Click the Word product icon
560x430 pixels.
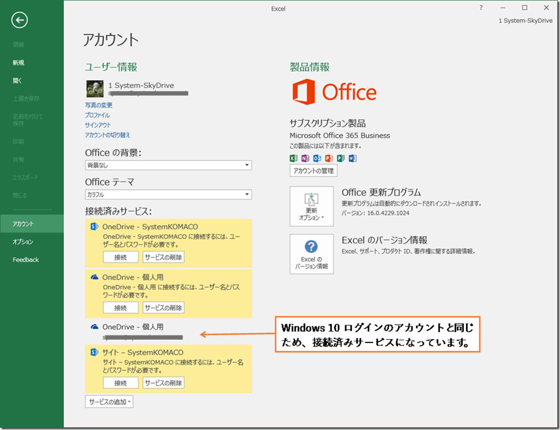point(352,158)
